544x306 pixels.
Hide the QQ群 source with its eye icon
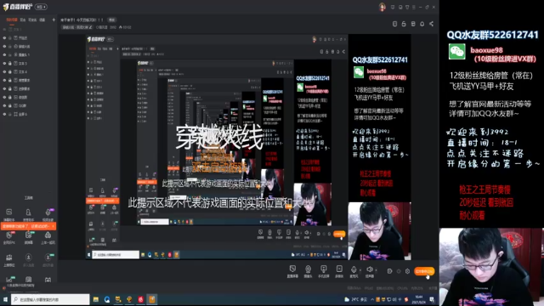[x=4, y=105]
